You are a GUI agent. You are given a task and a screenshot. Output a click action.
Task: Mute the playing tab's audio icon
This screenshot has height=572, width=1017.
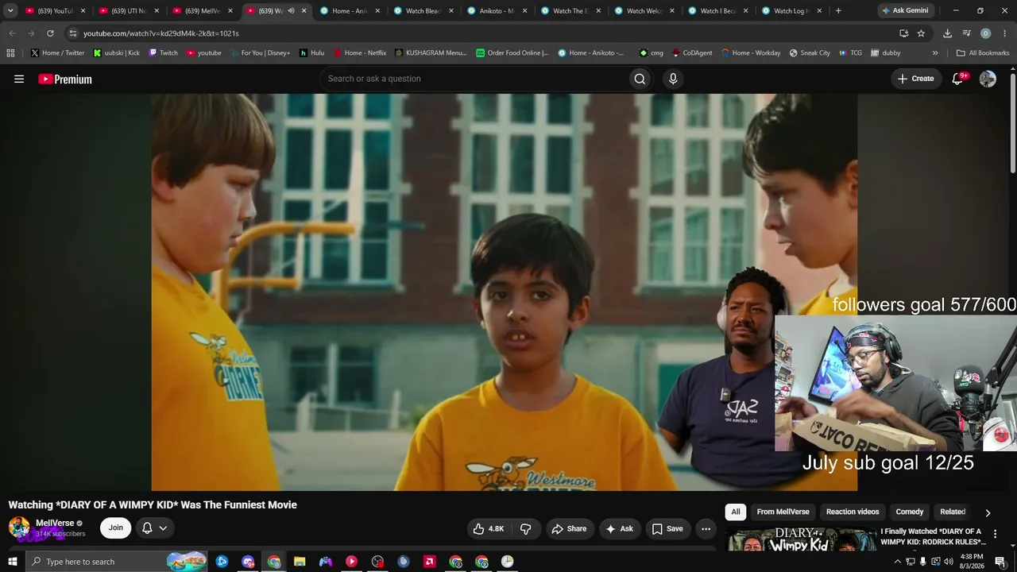coord(291,11)
